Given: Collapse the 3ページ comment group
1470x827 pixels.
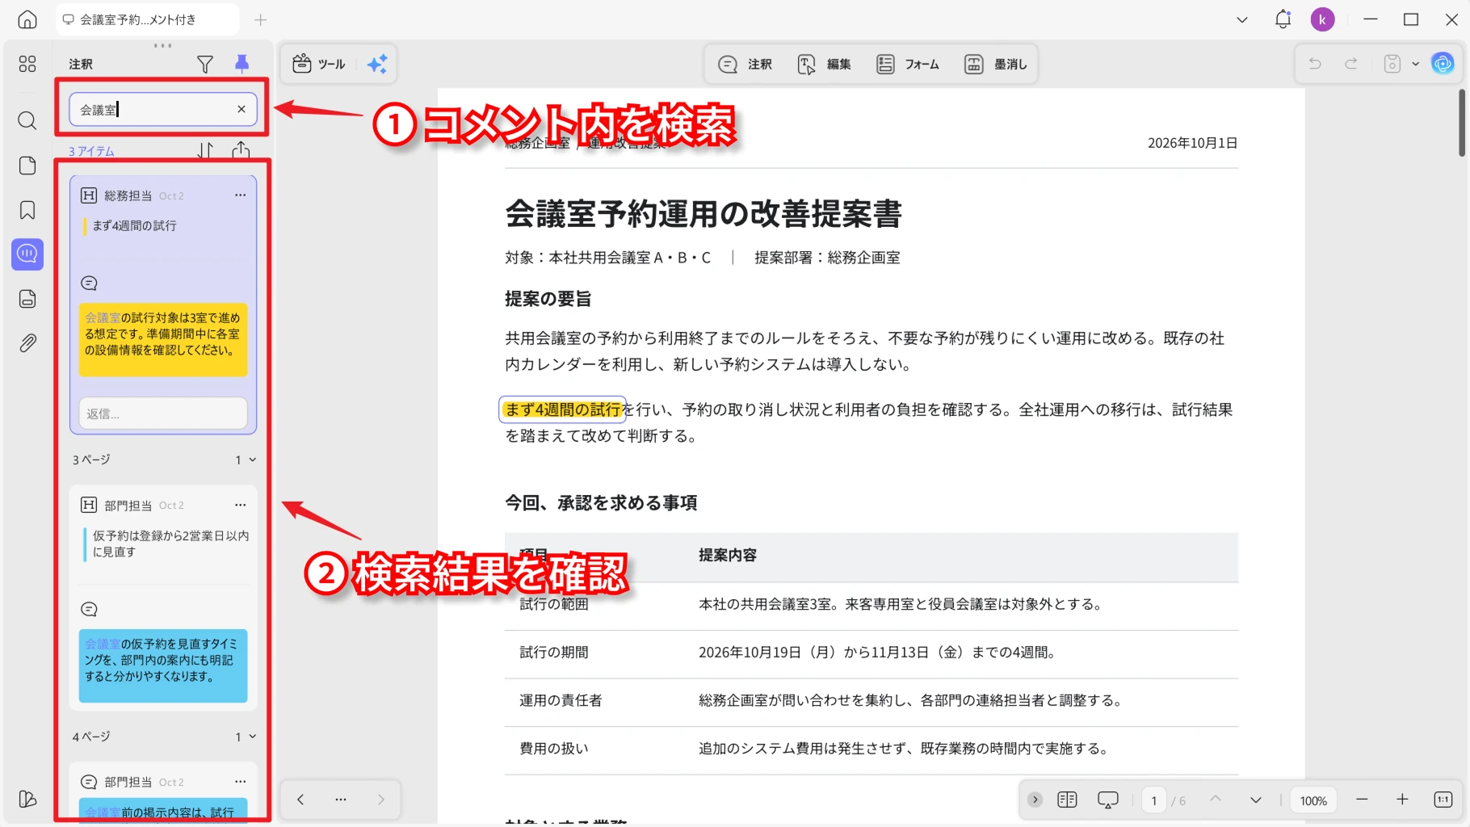Looking at the screenshot, I should pyautogui.click(x=253, y=460).
